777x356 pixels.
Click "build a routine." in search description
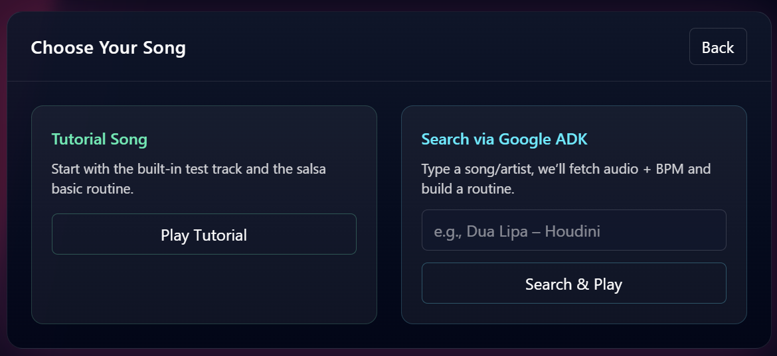468,189
